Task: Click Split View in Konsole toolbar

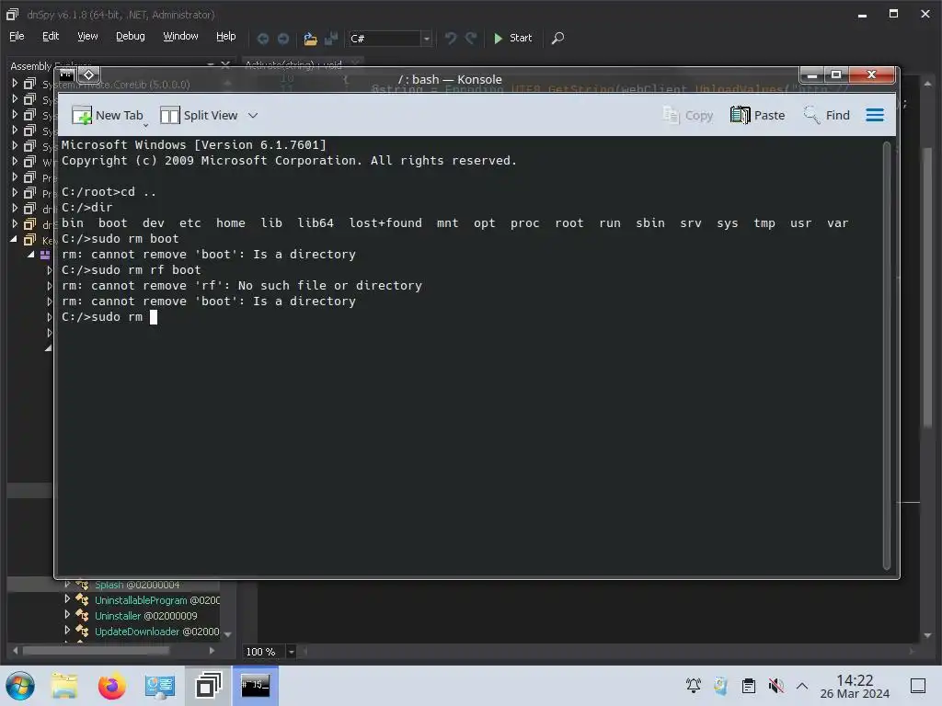Action: (199, 115)
